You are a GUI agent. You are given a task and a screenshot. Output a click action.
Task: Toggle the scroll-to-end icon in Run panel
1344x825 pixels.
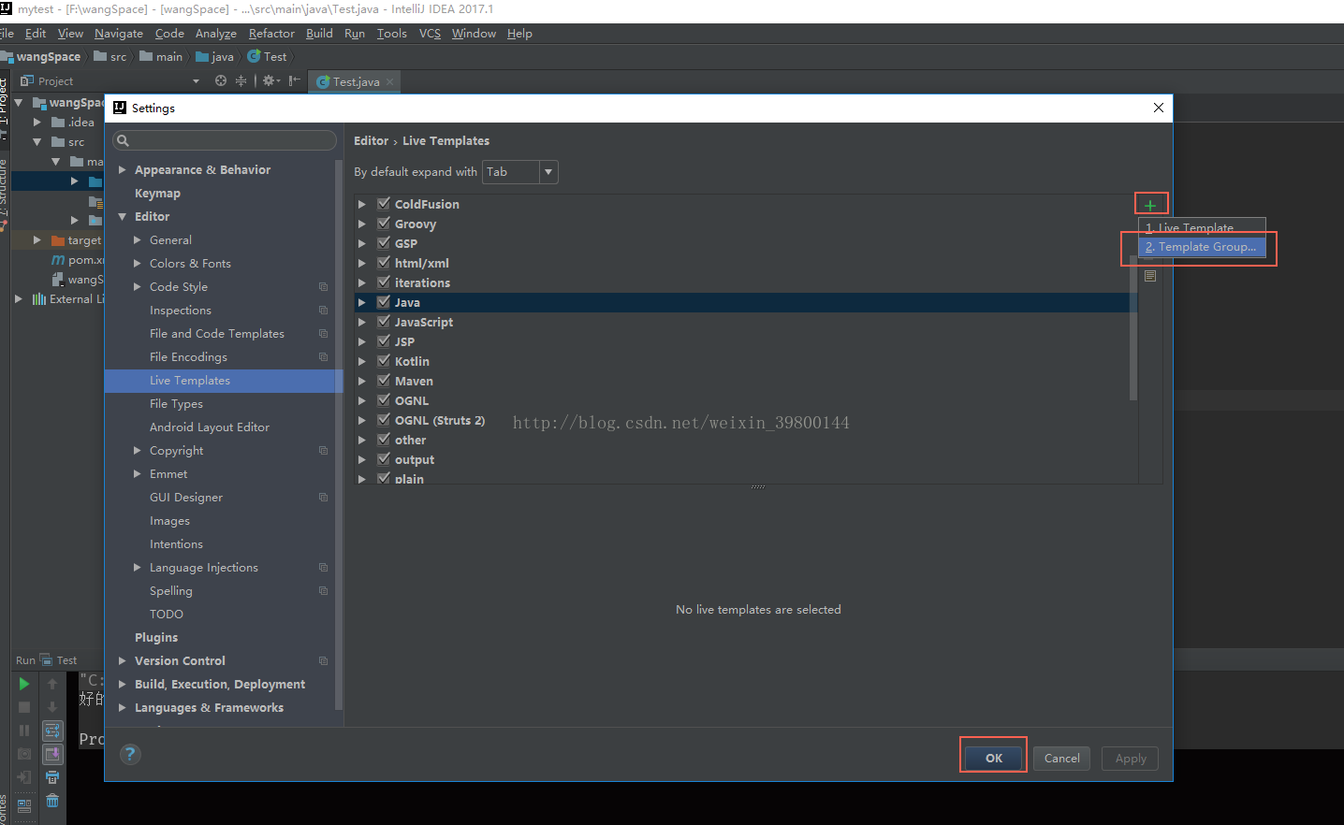tap(52, 754)
